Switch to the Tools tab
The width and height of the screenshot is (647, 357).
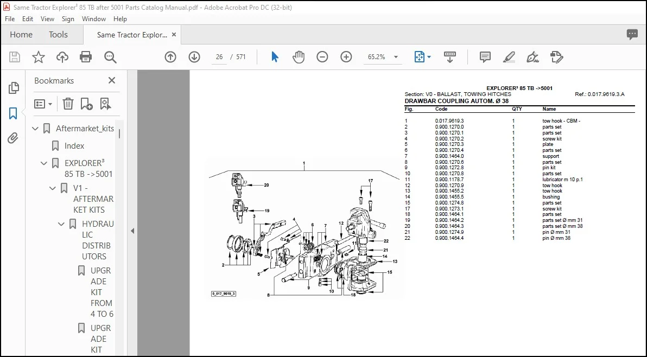point(58,35)
